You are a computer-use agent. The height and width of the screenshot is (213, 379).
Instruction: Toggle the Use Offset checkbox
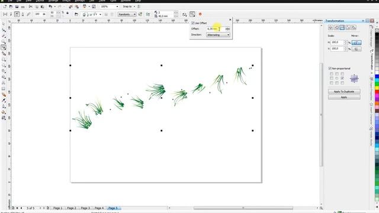[x=193, y=23]
